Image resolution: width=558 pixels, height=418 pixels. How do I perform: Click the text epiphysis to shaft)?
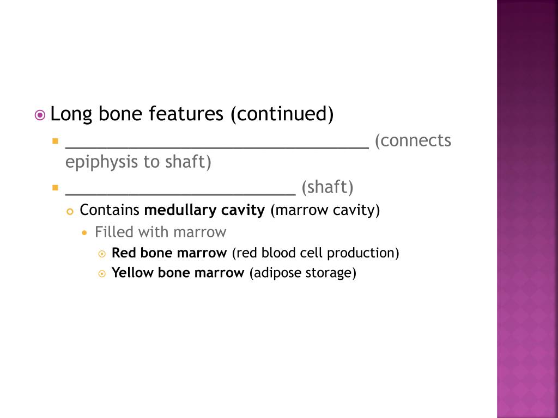pyautogui.click(x=138, y=162)
